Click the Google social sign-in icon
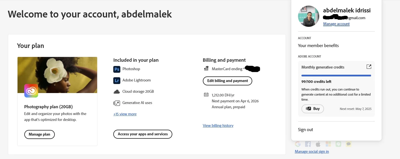Screen dimensions: 400x159 298,144
